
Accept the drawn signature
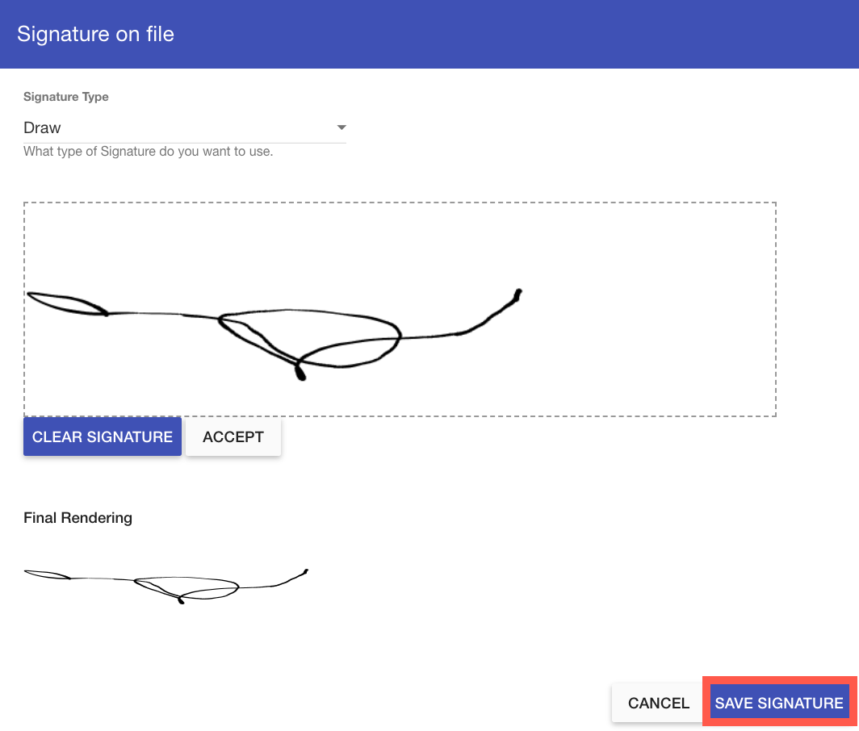233,437
